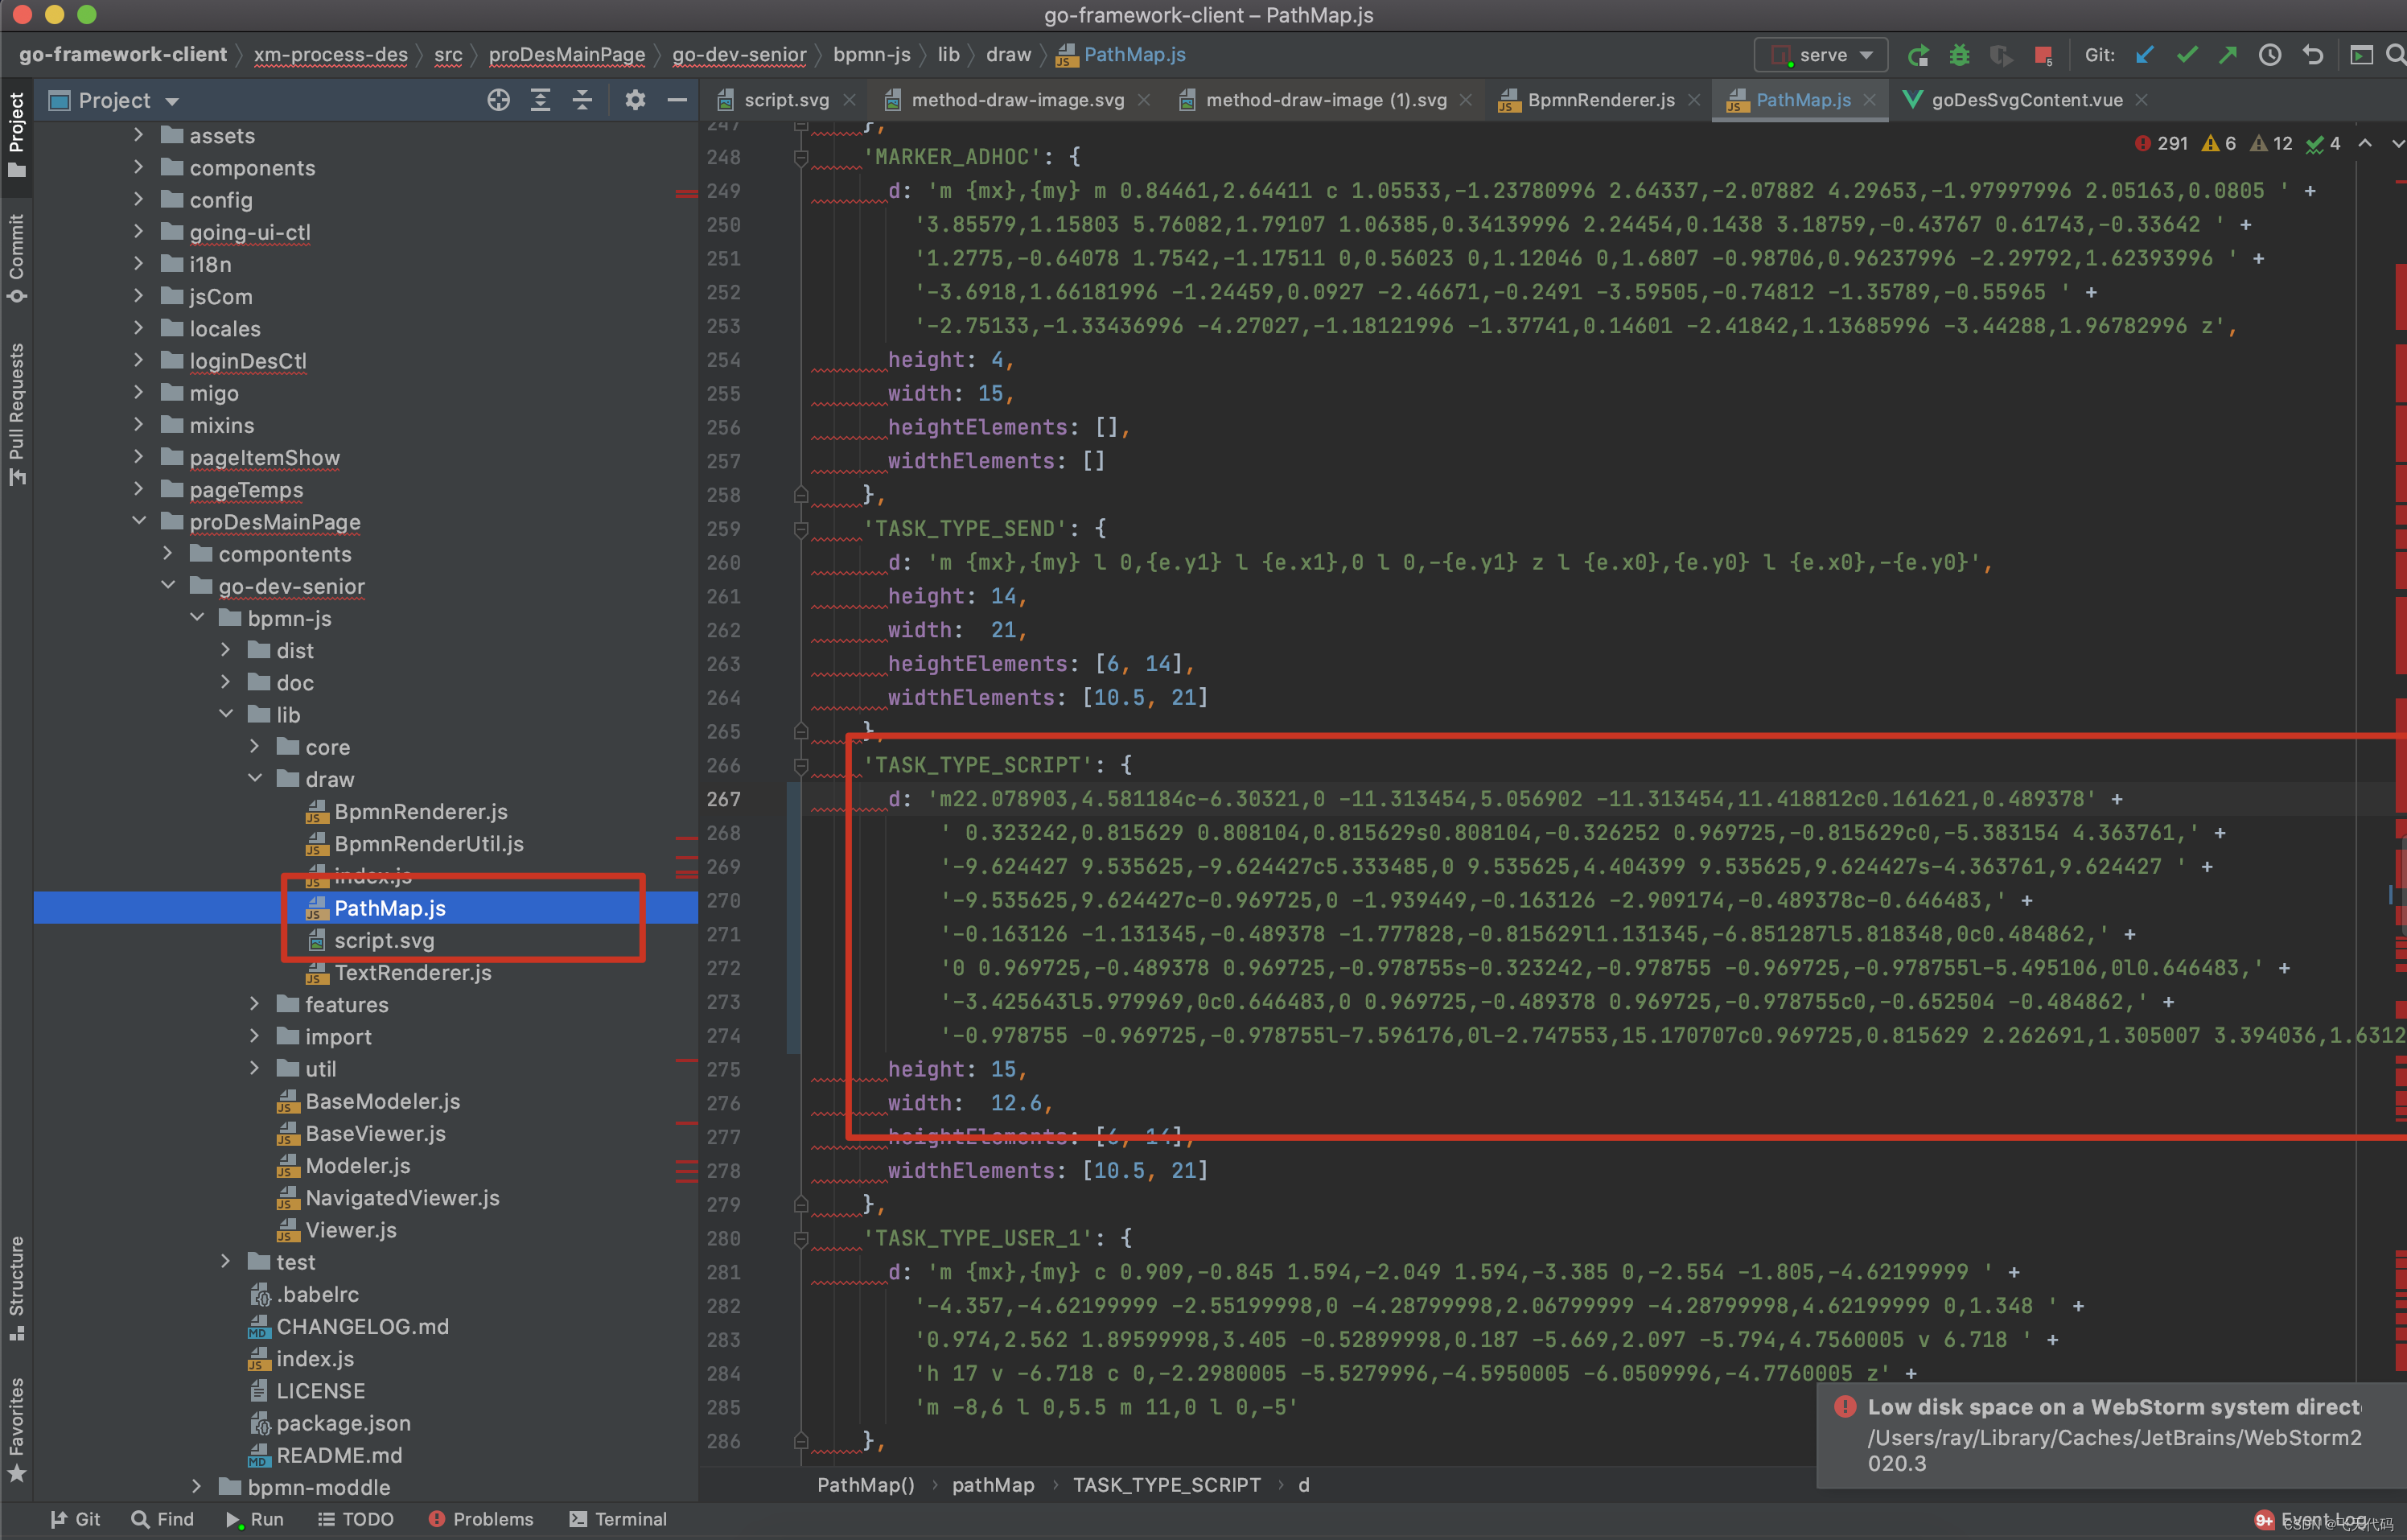Open the Commit tool window tab

16,258
